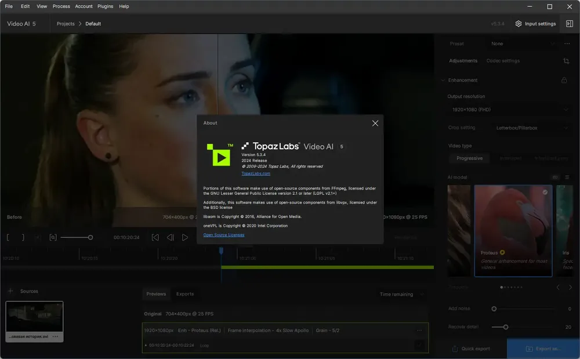Step back one frame
Viewport: 580px width, 359px height.
click(170, 237)
